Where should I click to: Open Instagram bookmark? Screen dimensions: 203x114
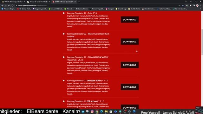(x=110, y=9)
